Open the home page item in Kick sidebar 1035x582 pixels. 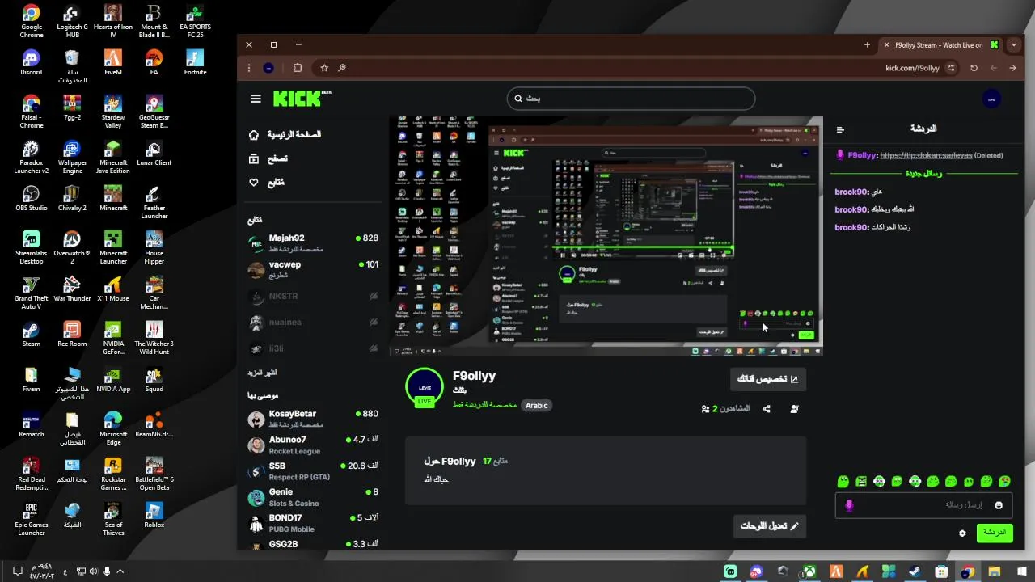point(285,134)
